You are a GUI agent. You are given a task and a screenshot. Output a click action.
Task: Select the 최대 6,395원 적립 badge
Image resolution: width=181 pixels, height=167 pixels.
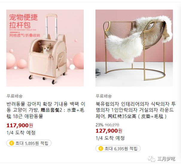click(x=118, y=148)
